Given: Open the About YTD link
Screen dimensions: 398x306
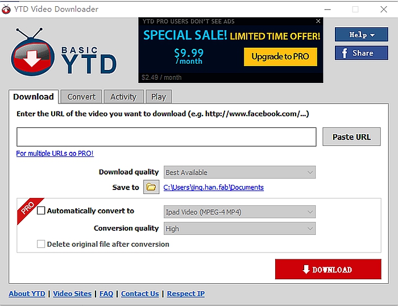Looking at the screenshot, I should pyautogui.click(x=27, y=293).
